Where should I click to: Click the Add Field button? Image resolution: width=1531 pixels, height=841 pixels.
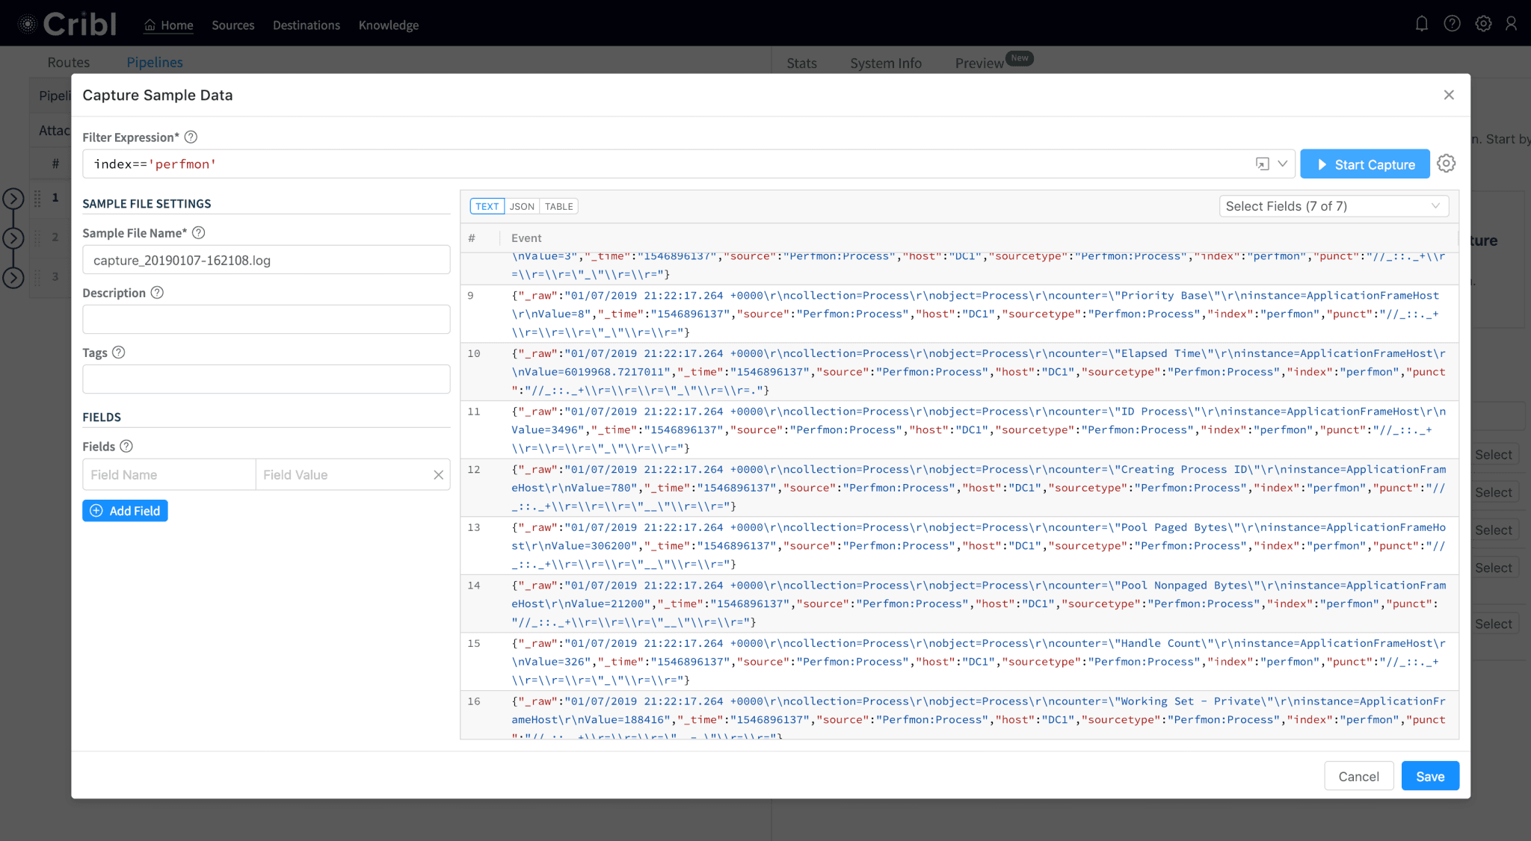125,511
